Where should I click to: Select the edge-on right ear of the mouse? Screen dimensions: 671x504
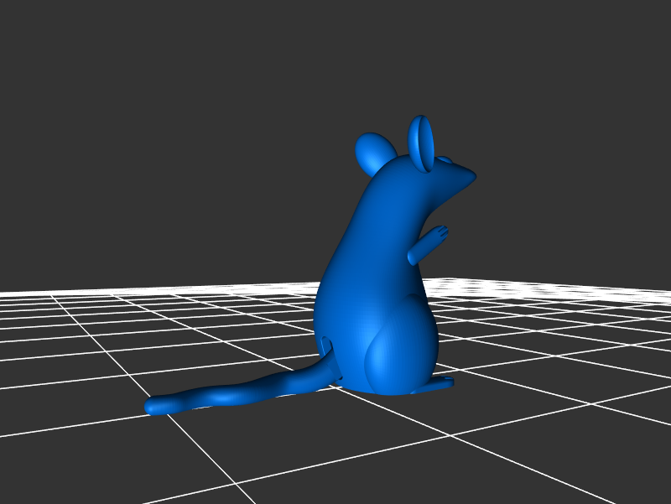coord(421,143)
